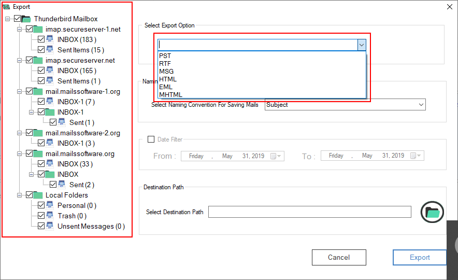Uncheck the INBOX (183) checkbox
Image resolution: width=458 pixels, height=280 pixels.
click(41, 39)
